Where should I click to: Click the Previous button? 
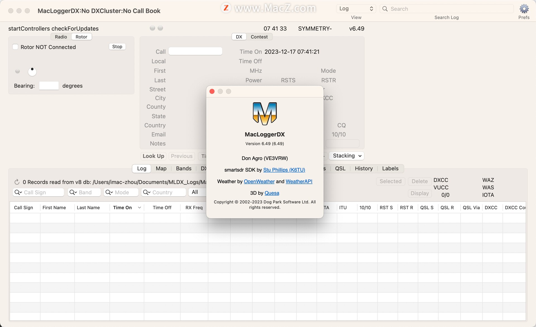pos(182,156)
